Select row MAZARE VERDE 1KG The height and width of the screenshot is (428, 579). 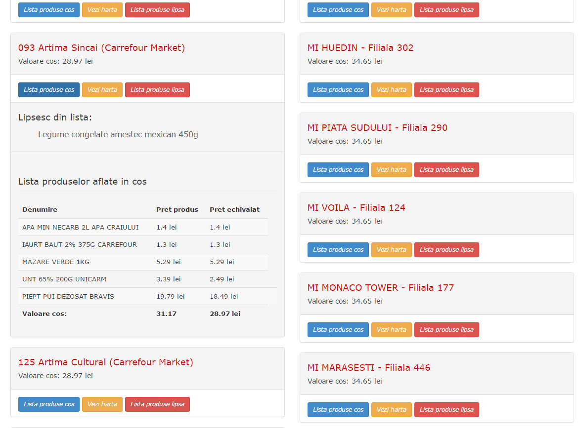click(143, 262)
